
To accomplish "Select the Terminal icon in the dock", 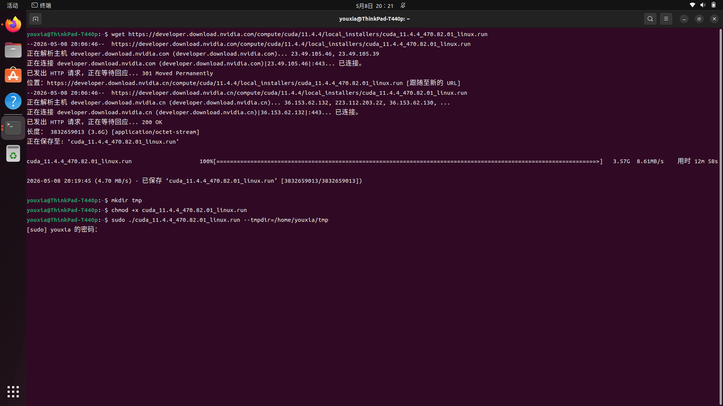I will pyautogui.click(x=13, y=128).
